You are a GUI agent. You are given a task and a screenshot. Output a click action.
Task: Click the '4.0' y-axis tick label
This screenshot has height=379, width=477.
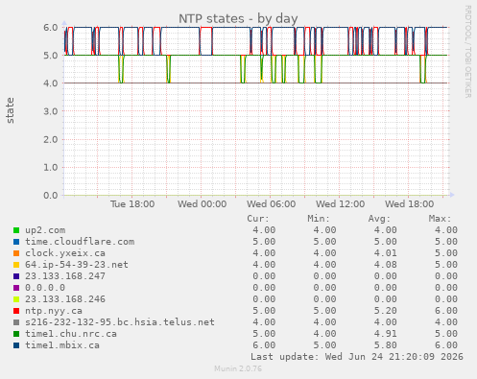pyautogui.click(x=51, y=83)
